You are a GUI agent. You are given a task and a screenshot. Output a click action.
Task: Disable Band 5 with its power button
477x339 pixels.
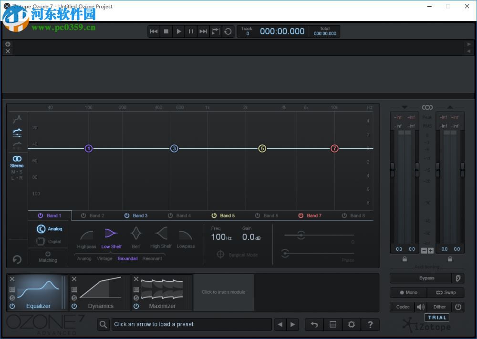214,215
